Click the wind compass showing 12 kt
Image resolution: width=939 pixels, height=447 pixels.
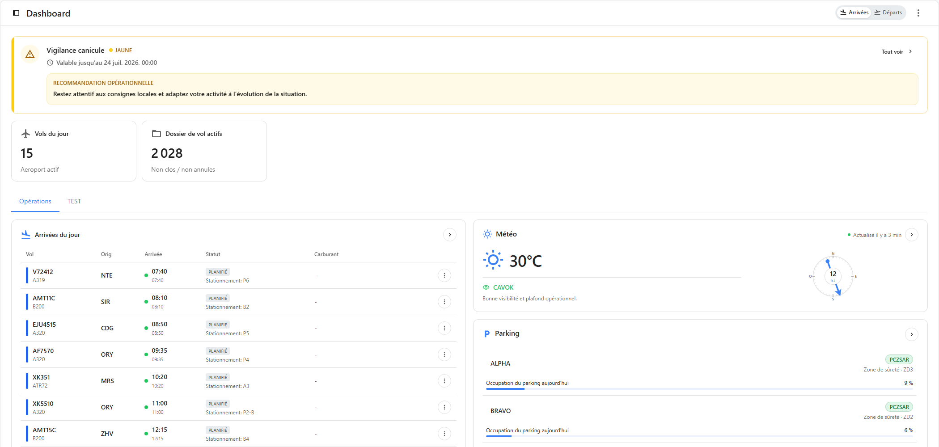[833, 276]
